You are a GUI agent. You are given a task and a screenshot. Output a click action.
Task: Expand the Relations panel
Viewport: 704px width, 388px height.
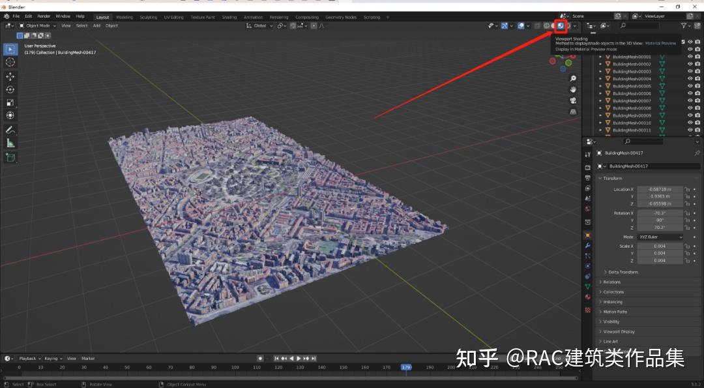(611, 282)
